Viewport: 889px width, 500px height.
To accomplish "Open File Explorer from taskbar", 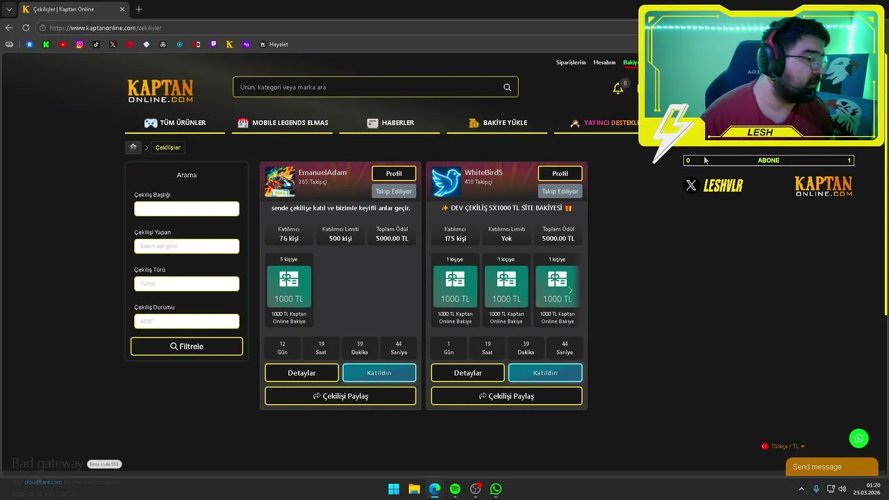I will [414, 489].
